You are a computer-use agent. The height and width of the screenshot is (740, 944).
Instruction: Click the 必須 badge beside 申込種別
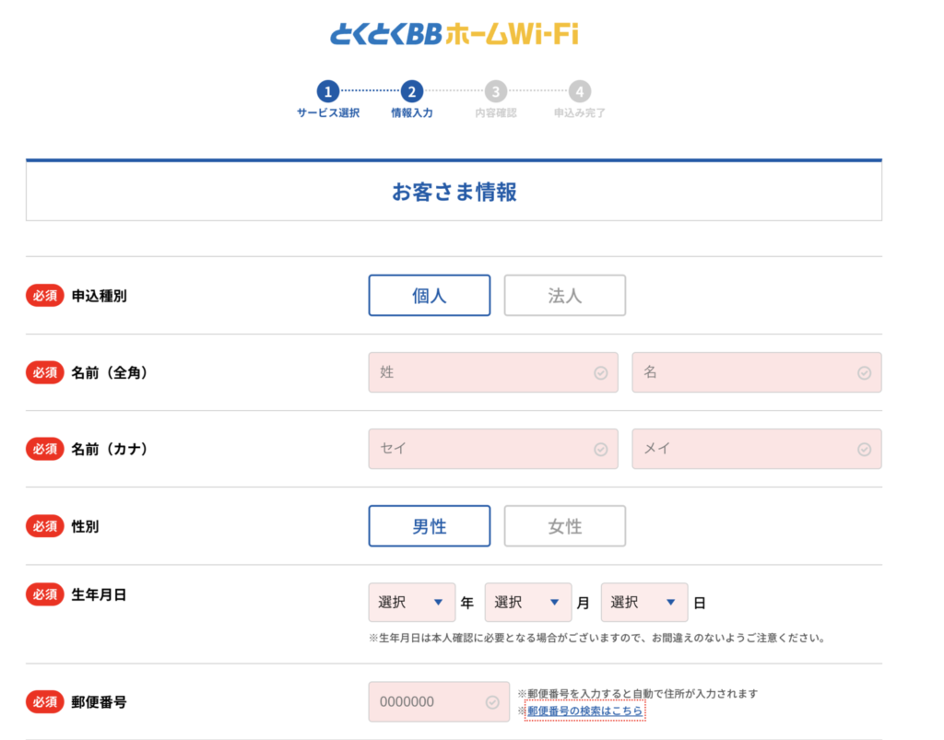pos(44,296)
